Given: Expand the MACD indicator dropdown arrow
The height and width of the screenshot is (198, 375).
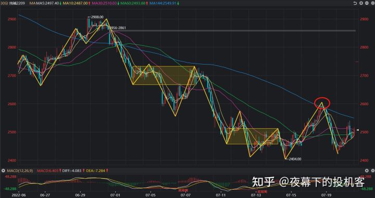Looking at the screenshot, I should 3,171.
